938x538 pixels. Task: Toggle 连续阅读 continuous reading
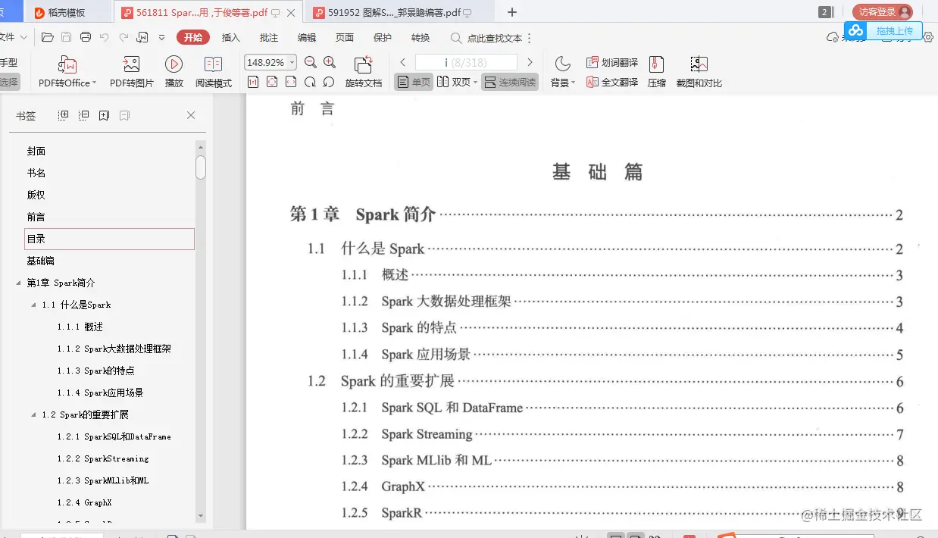point(510,82)
